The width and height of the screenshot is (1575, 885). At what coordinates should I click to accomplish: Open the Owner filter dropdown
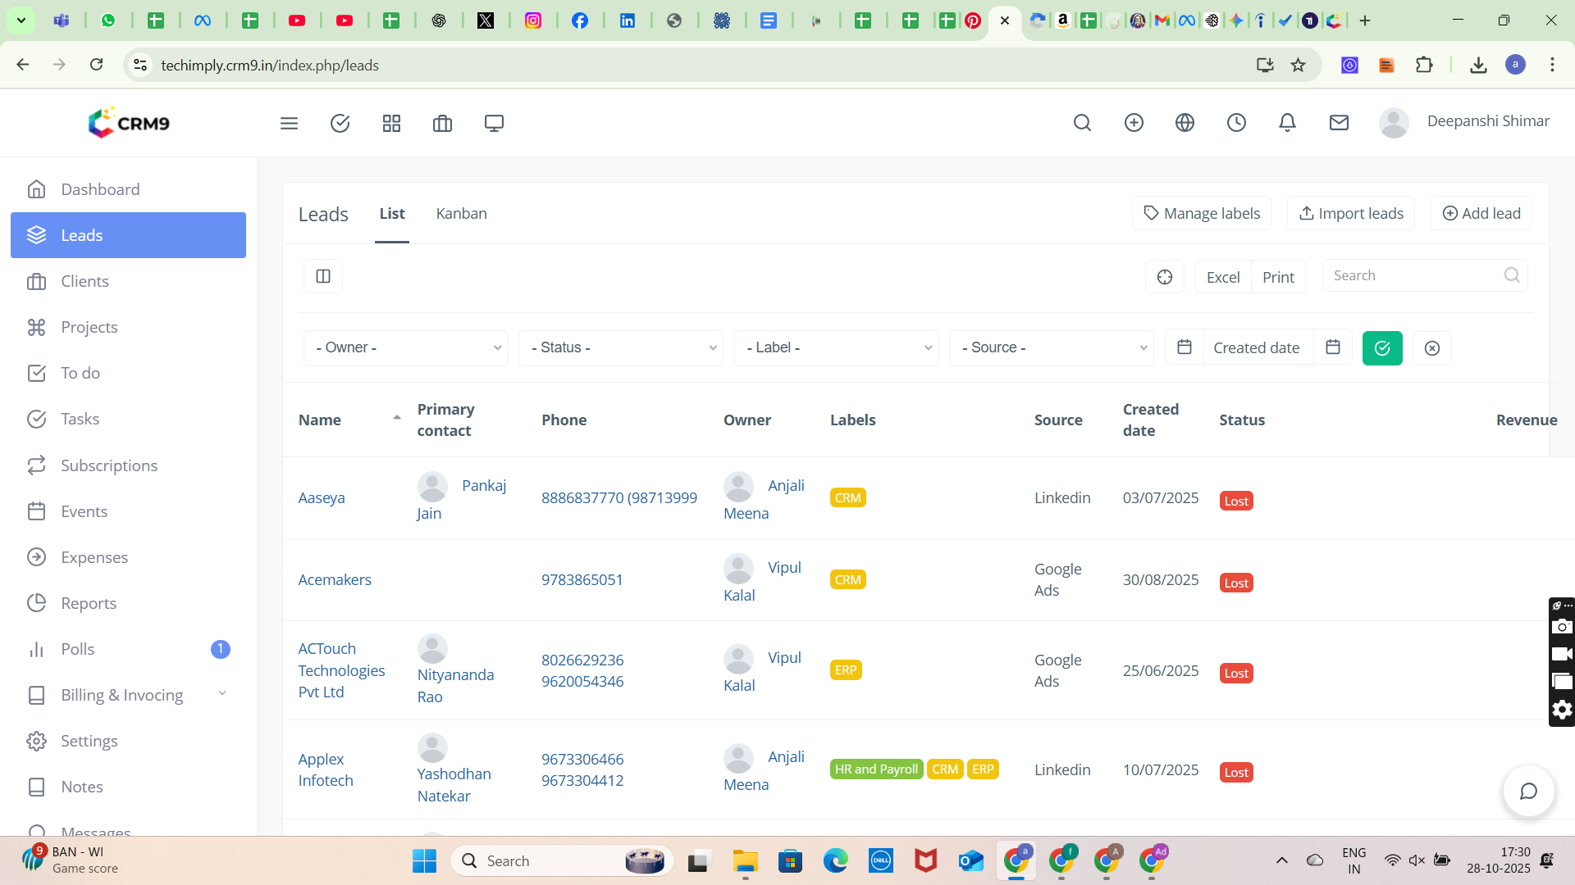coord(406,348)
